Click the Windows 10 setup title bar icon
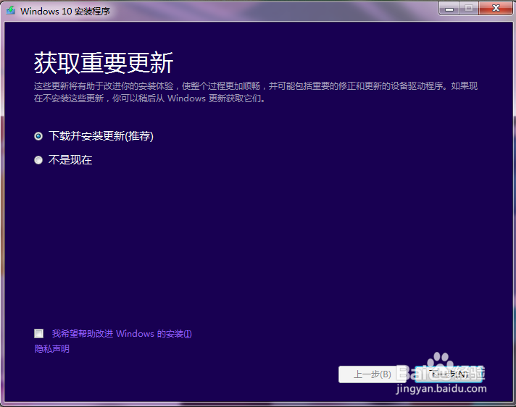 point(11,11)
